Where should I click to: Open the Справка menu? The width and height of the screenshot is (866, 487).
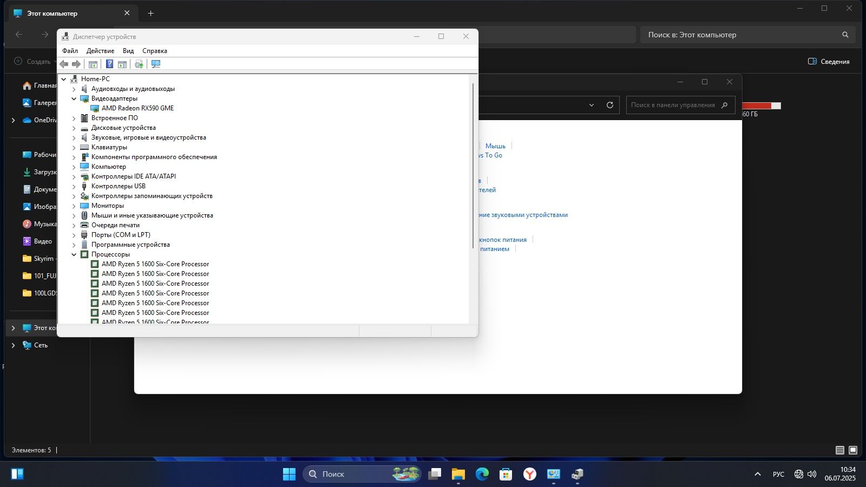(155, 51)
